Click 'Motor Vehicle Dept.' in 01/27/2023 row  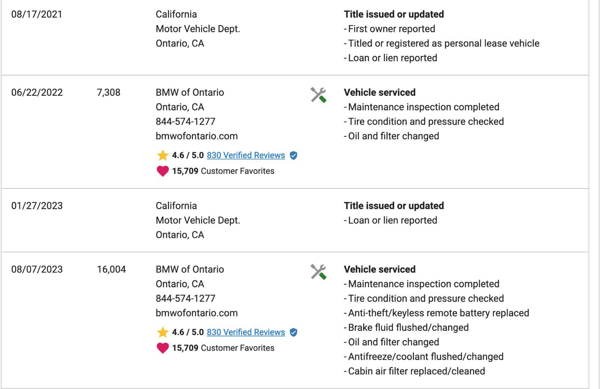click(198, 220)
